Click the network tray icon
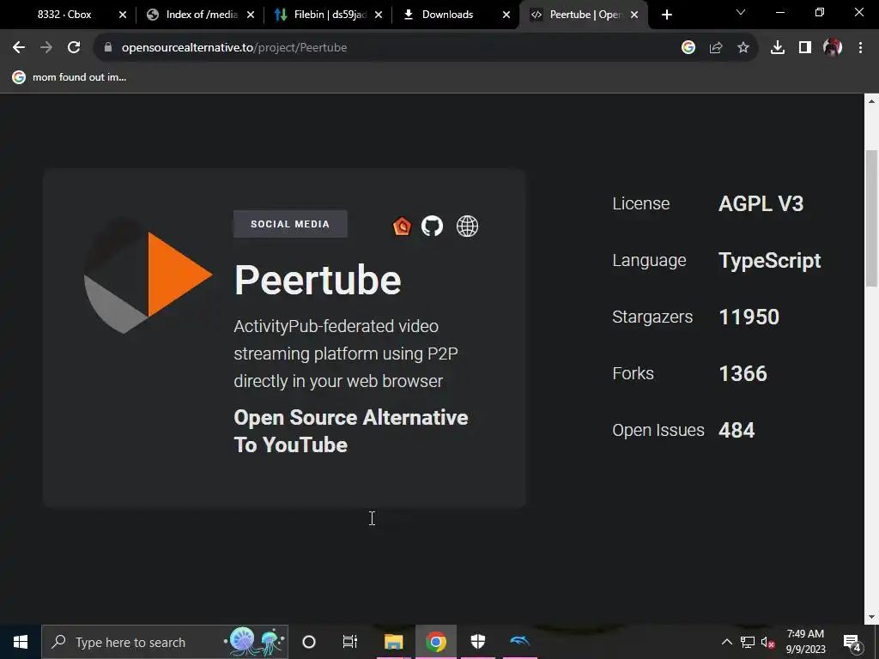The height and width of the screenshot is (659, 879). [748, 642]
